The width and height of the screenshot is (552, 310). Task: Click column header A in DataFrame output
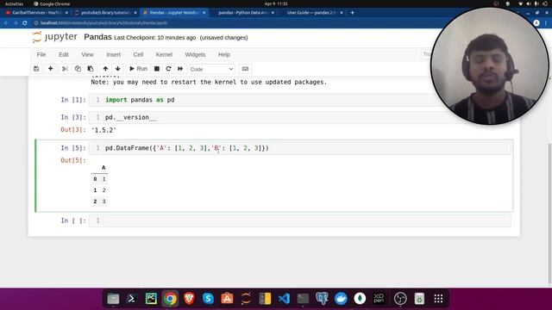click(x=103, y=168)
